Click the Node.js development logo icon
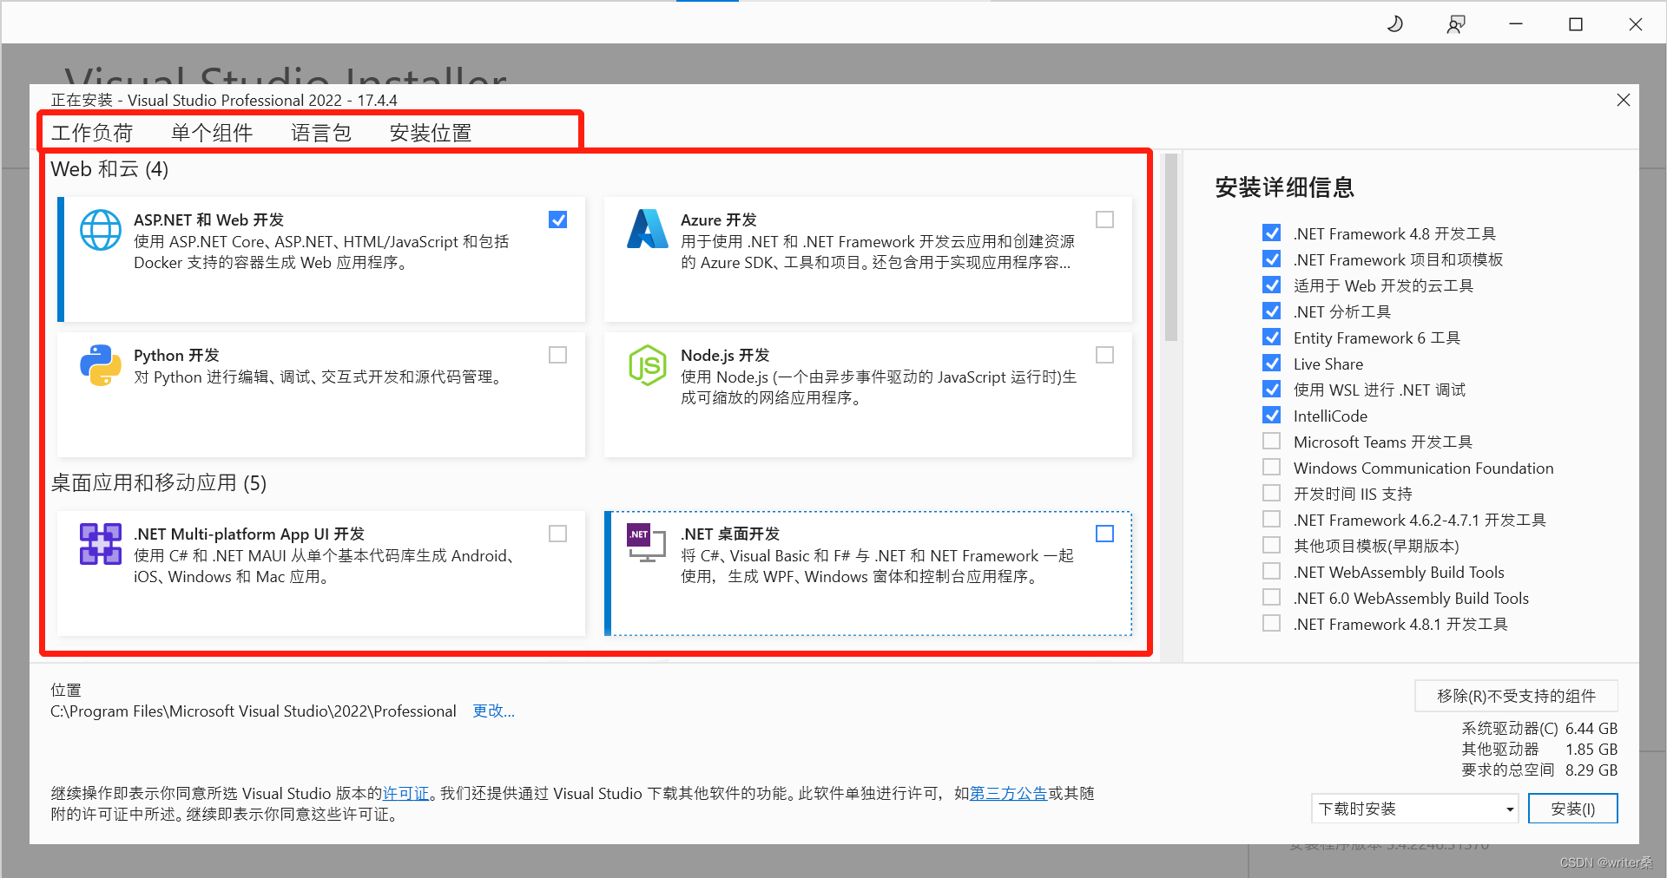Screen dimensions: 1667x878 (x=648, y=365)
